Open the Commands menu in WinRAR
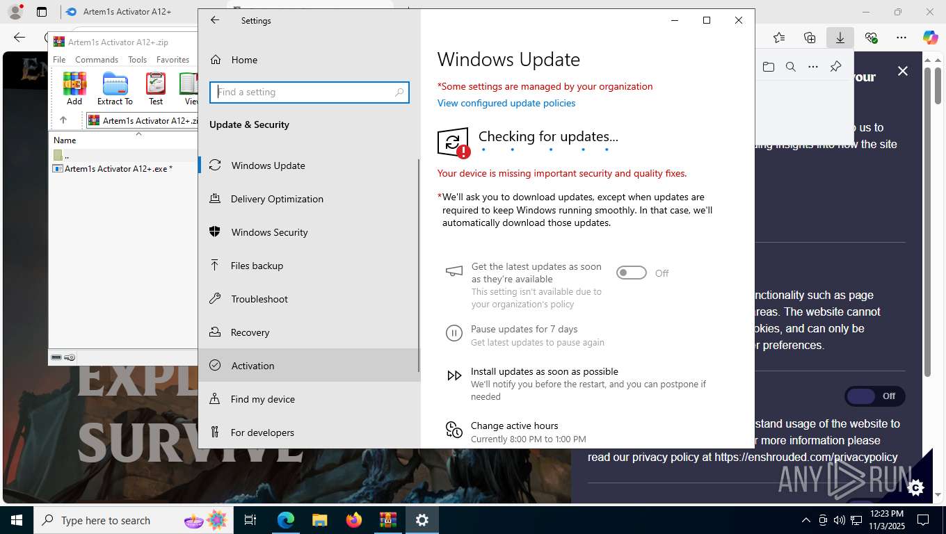 97,60
